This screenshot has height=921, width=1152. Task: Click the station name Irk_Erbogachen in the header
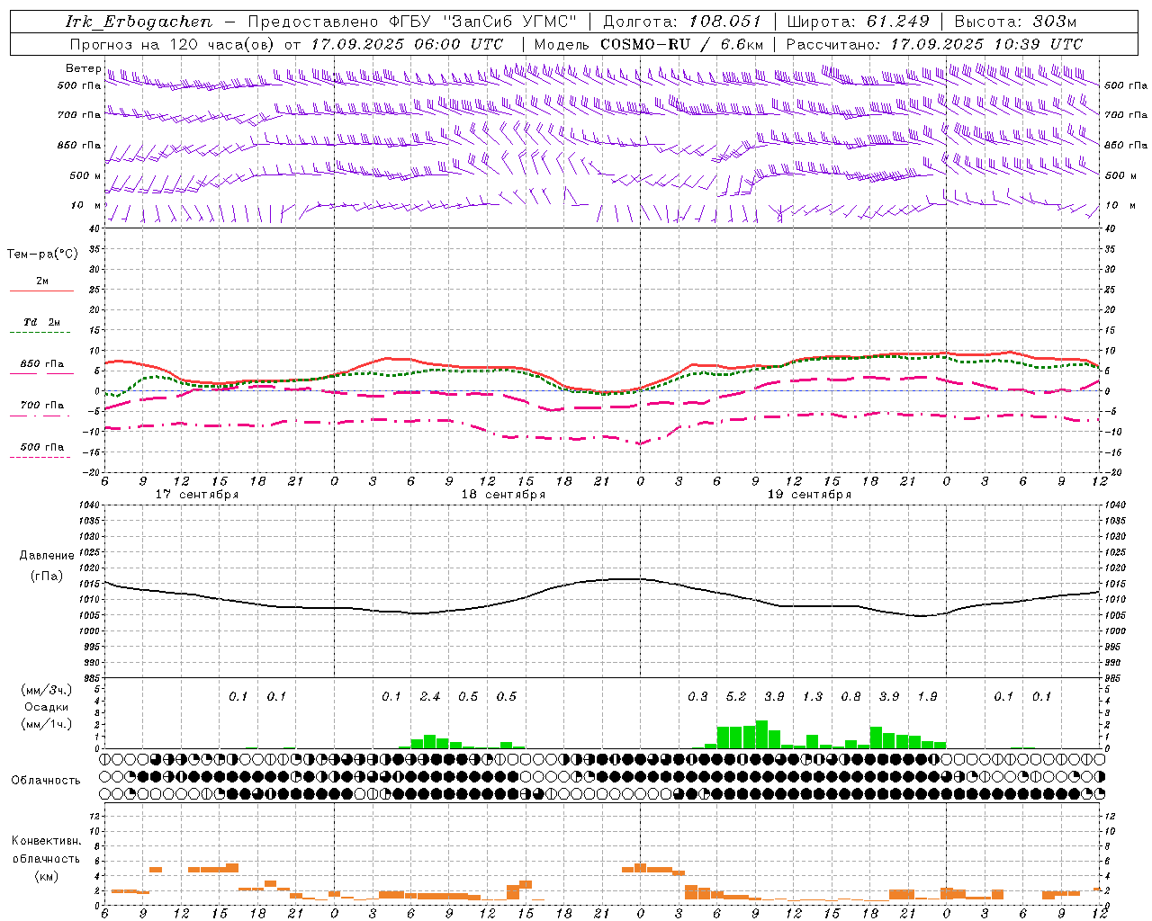pos(139,22)
